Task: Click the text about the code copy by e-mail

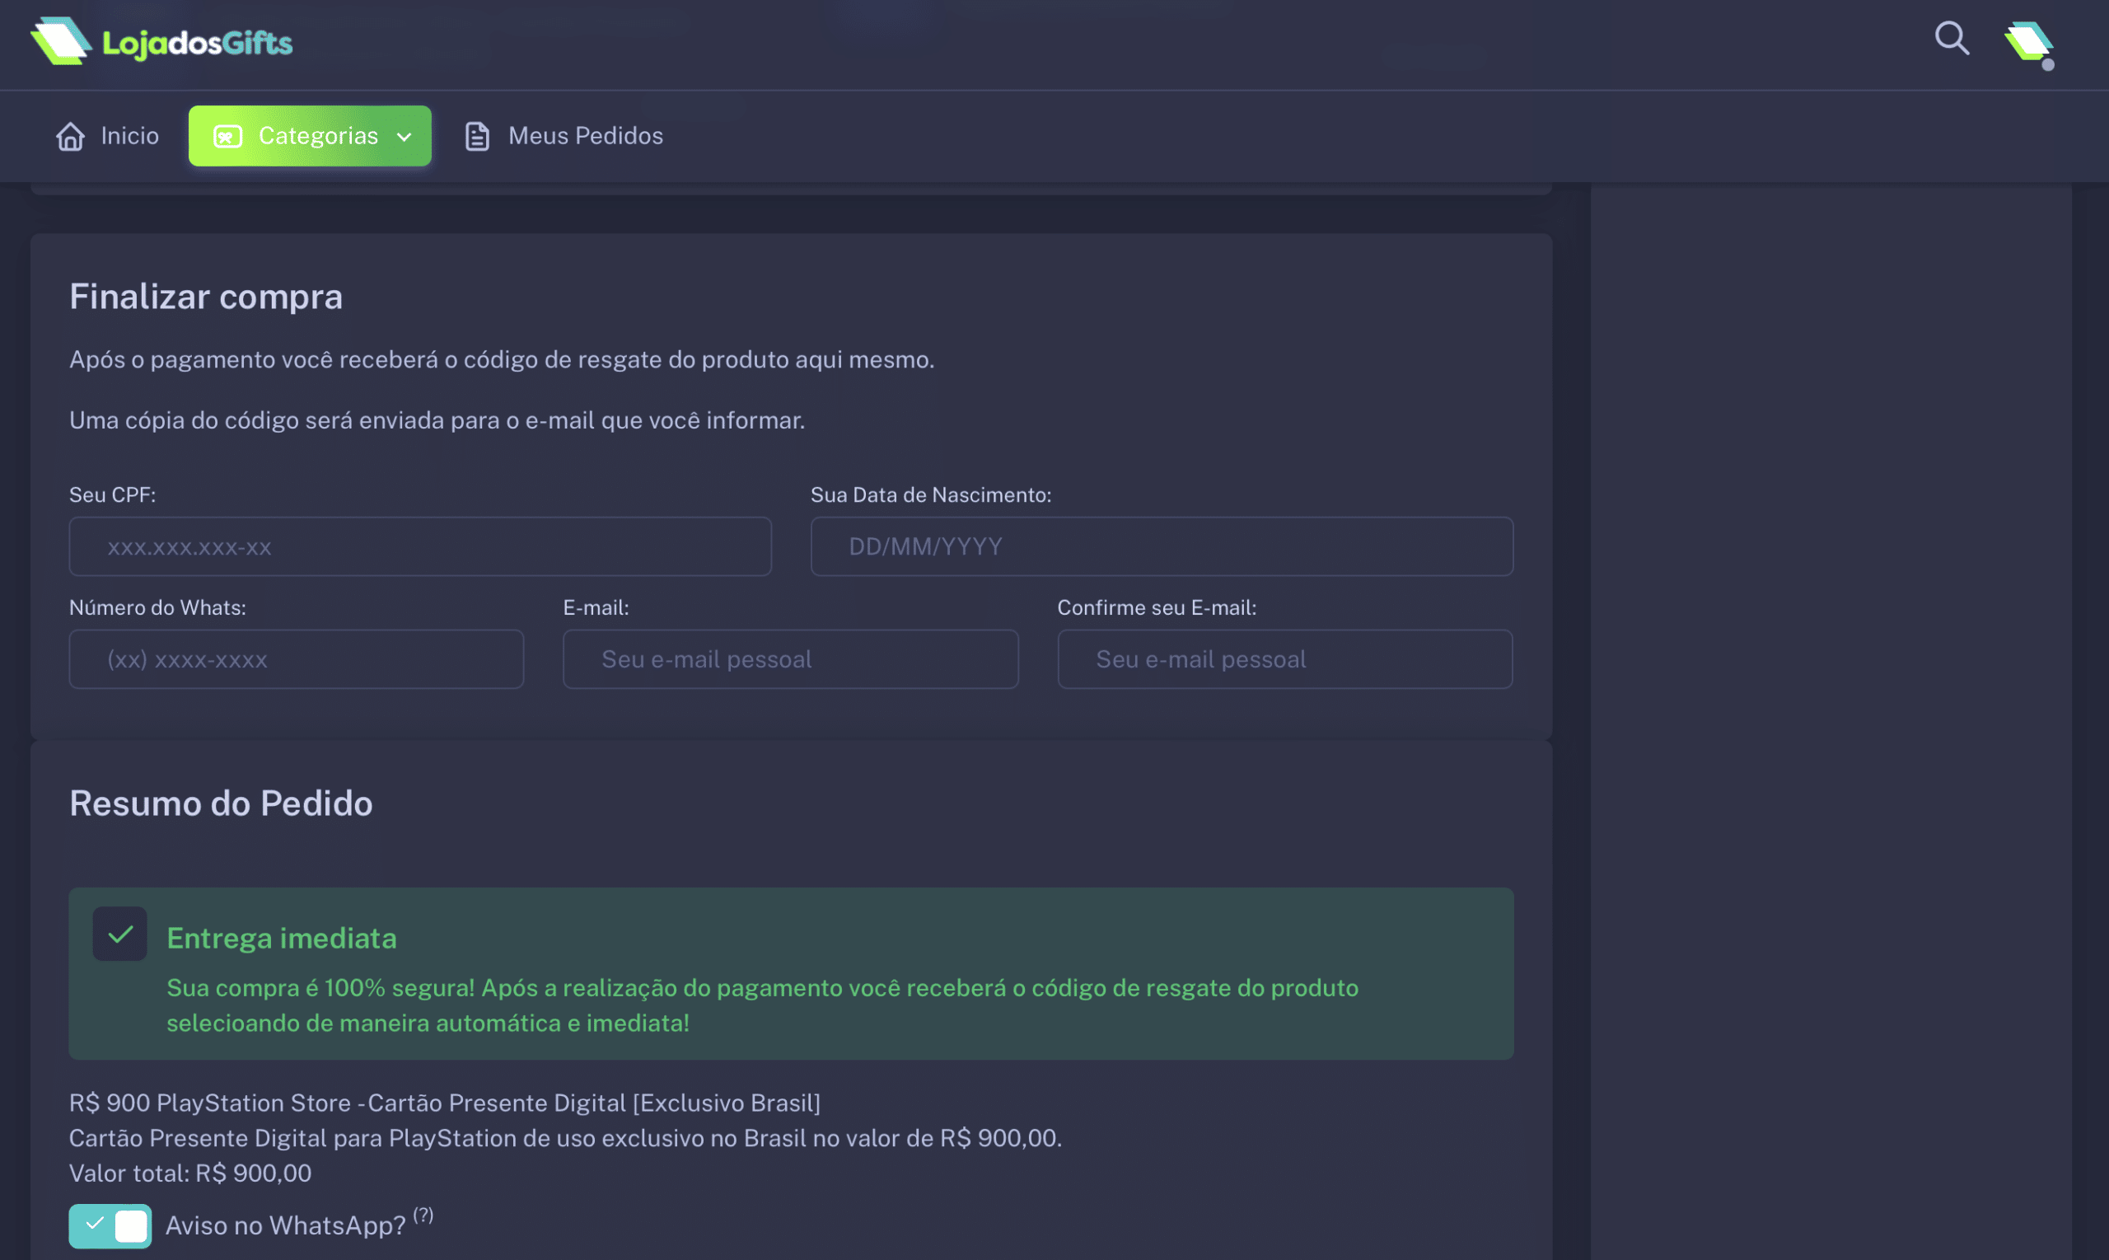Action: 437,421
